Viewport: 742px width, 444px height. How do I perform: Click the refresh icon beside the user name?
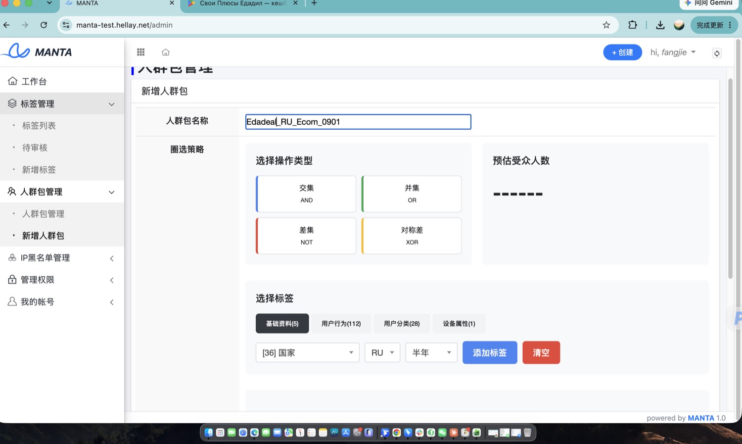[717, 53]
